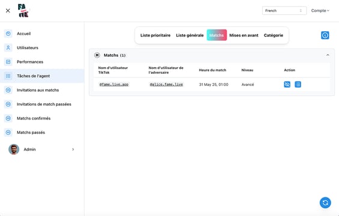Click the blue refresh floating button

coord(325,203)
